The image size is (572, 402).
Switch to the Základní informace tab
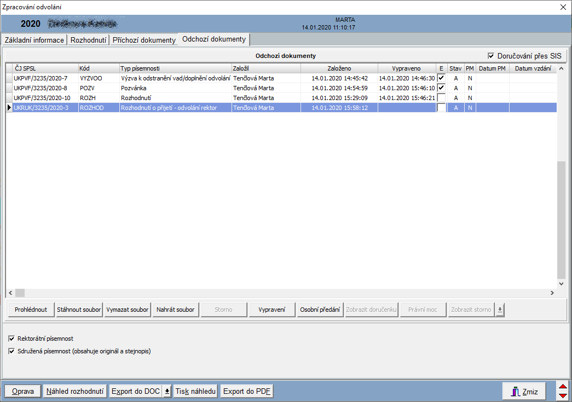point(34,40)
